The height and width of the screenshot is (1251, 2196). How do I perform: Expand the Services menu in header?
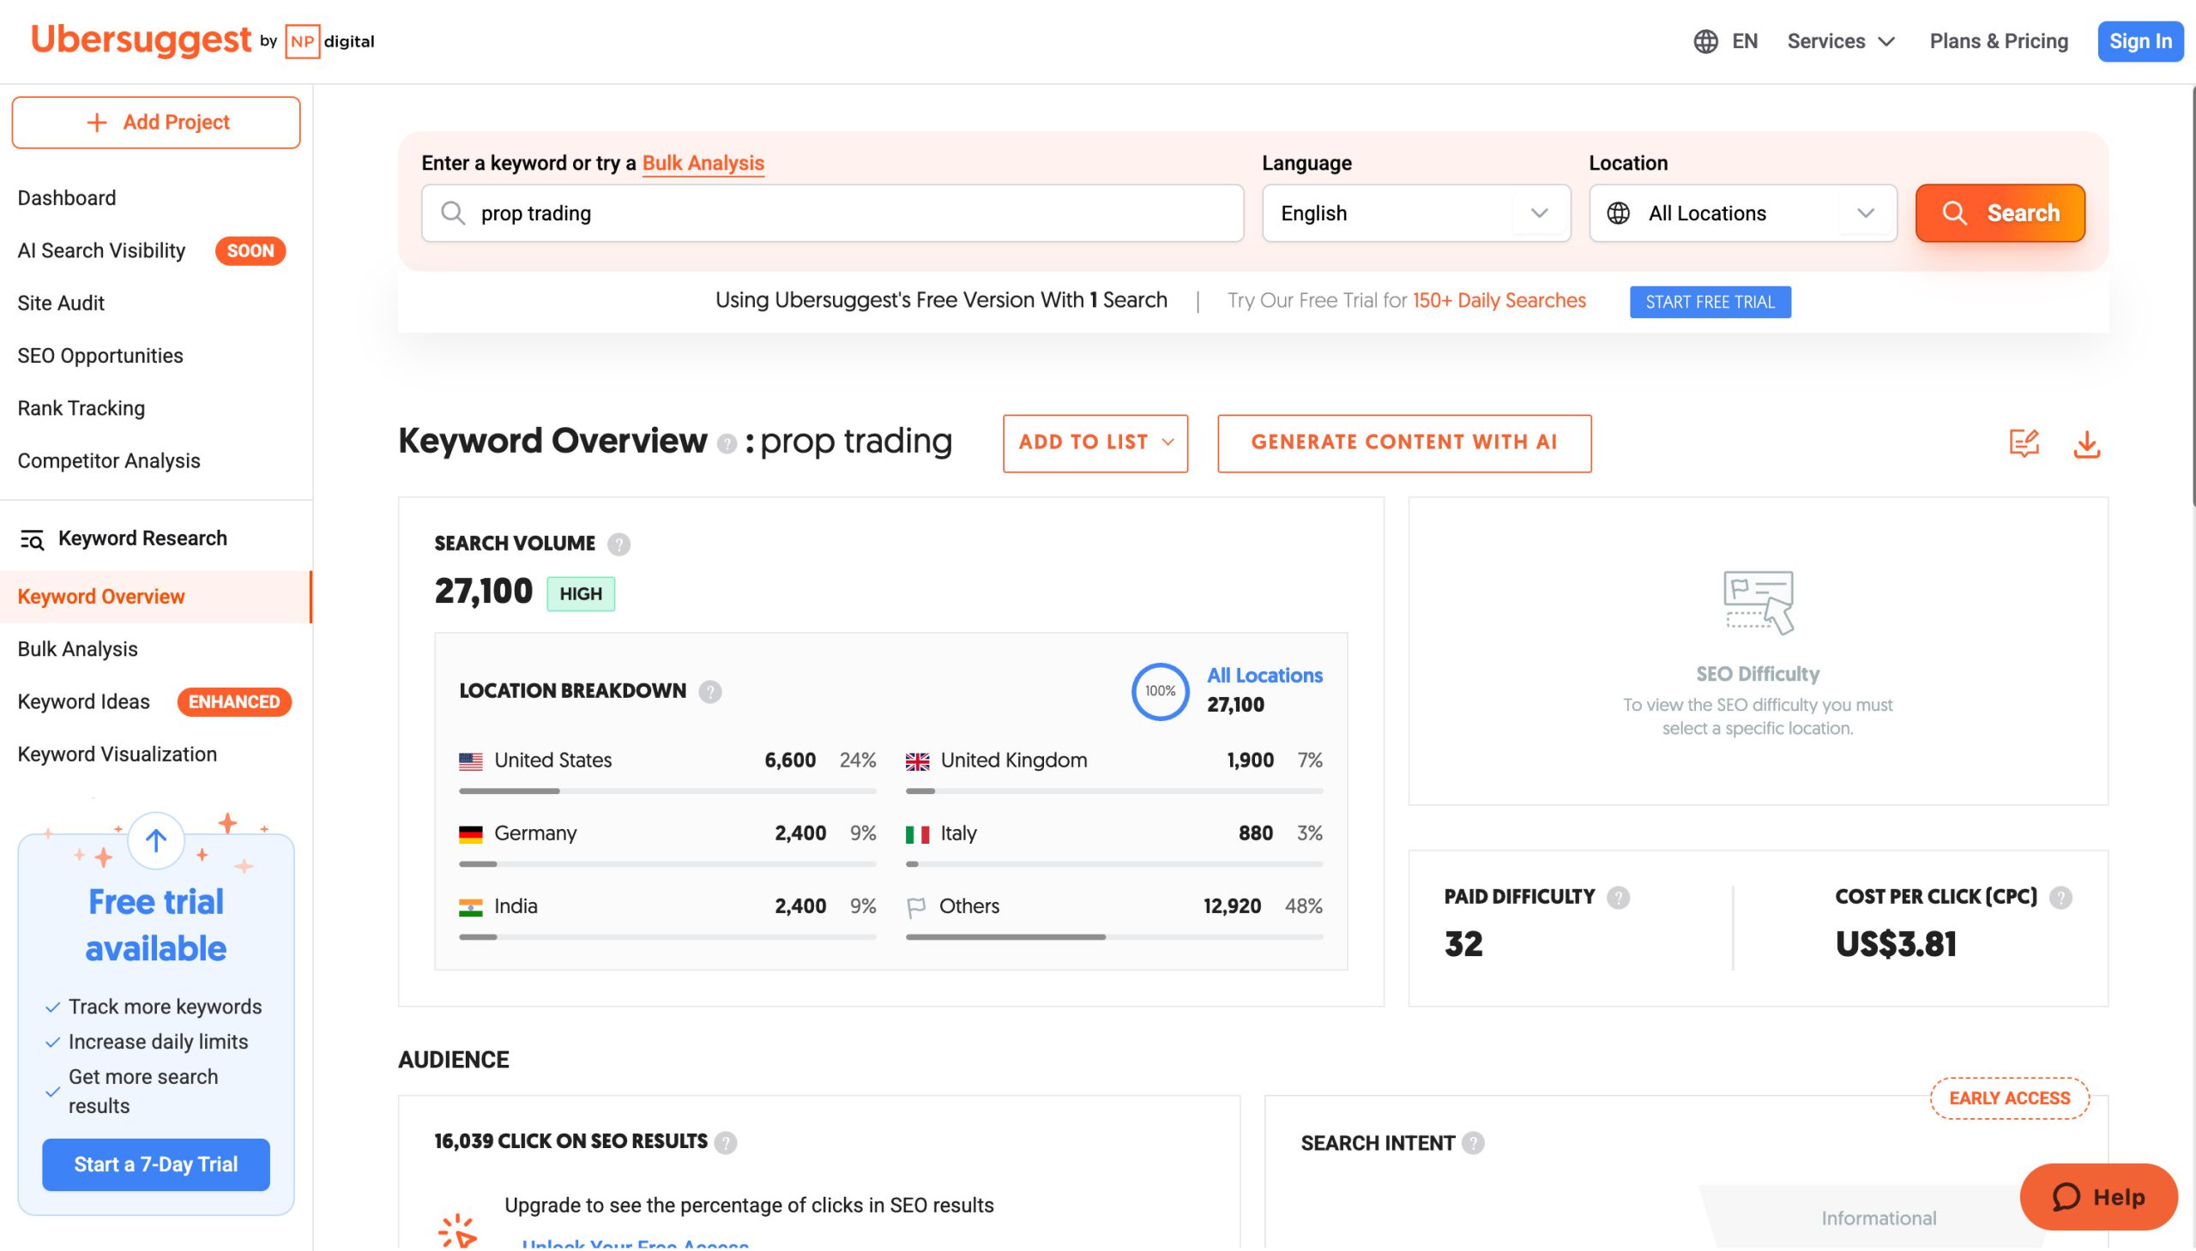[x=1840, y=41]
